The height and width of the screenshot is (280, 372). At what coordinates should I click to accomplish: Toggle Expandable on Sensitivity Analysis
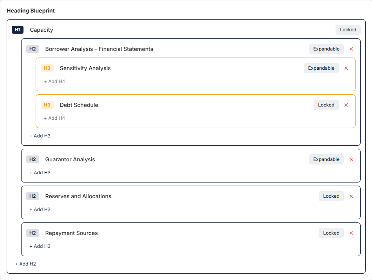tap(321, 68)
